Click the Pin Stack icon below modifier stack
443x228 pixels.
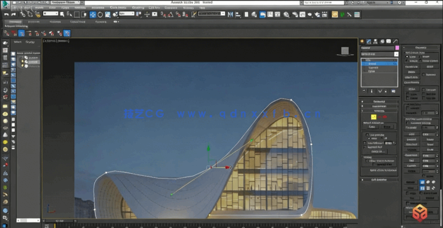[x=364, y=91]
